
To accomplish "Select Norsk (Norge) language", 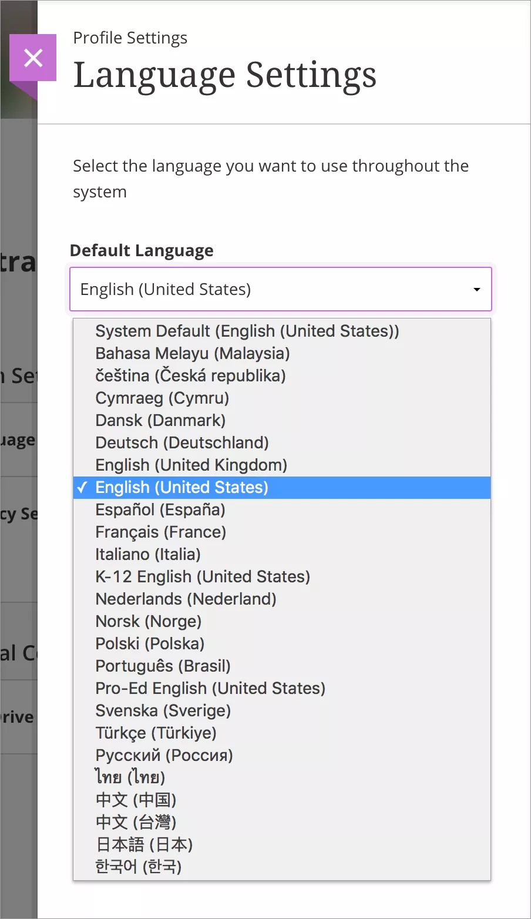I will point(149,622).
